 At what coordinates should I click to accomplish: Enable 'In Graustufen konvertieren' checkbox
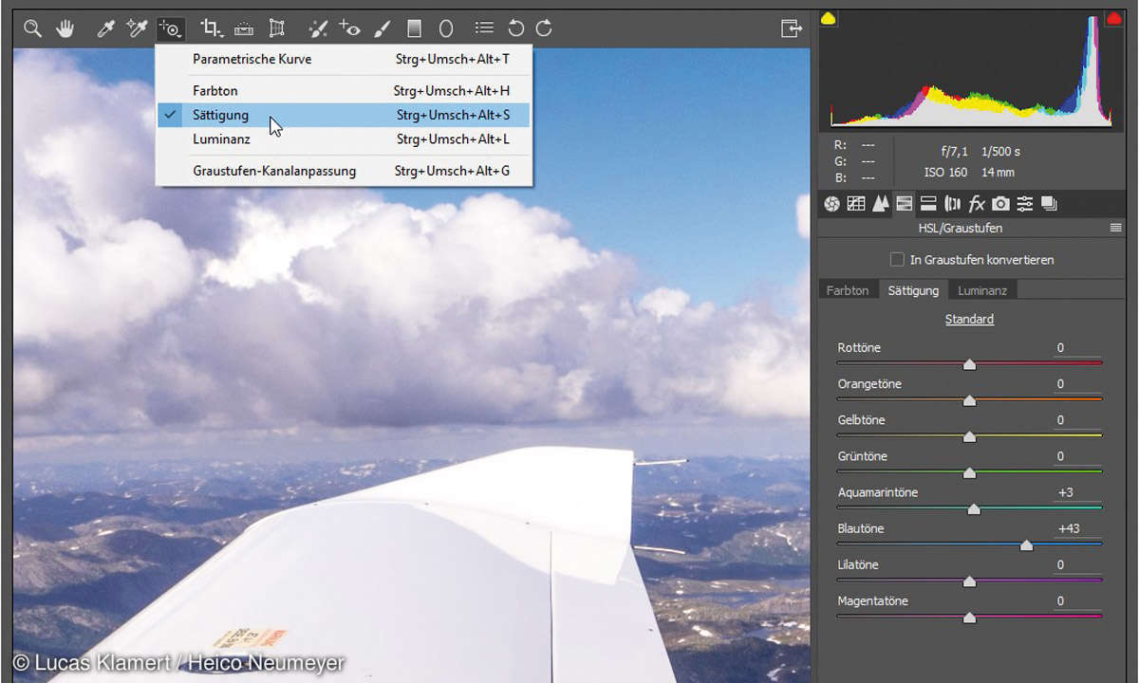(897, 259)
